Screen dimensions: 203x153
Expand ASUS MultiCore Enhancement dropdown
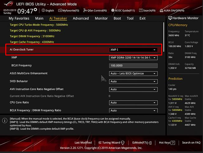133,74
